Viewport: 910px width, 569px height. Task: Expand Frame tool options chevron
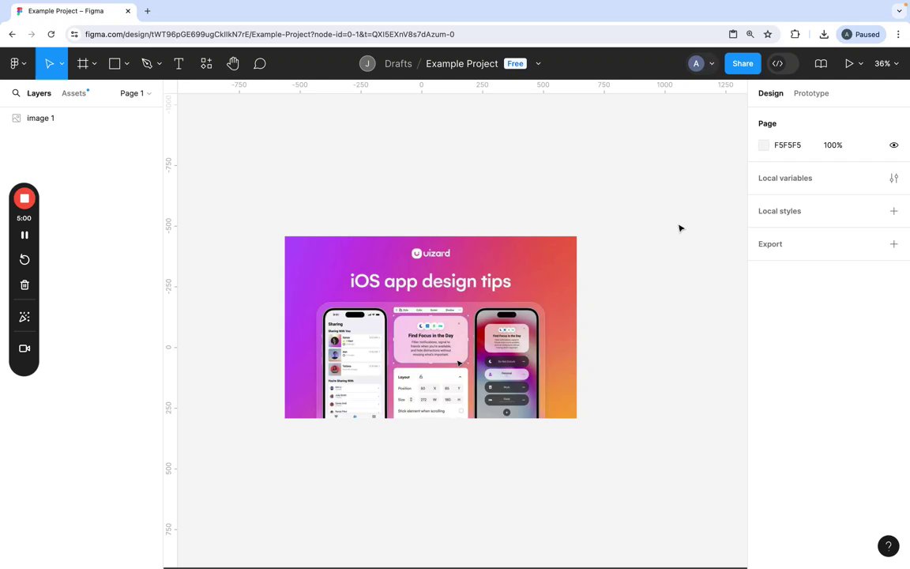(94, 64)
